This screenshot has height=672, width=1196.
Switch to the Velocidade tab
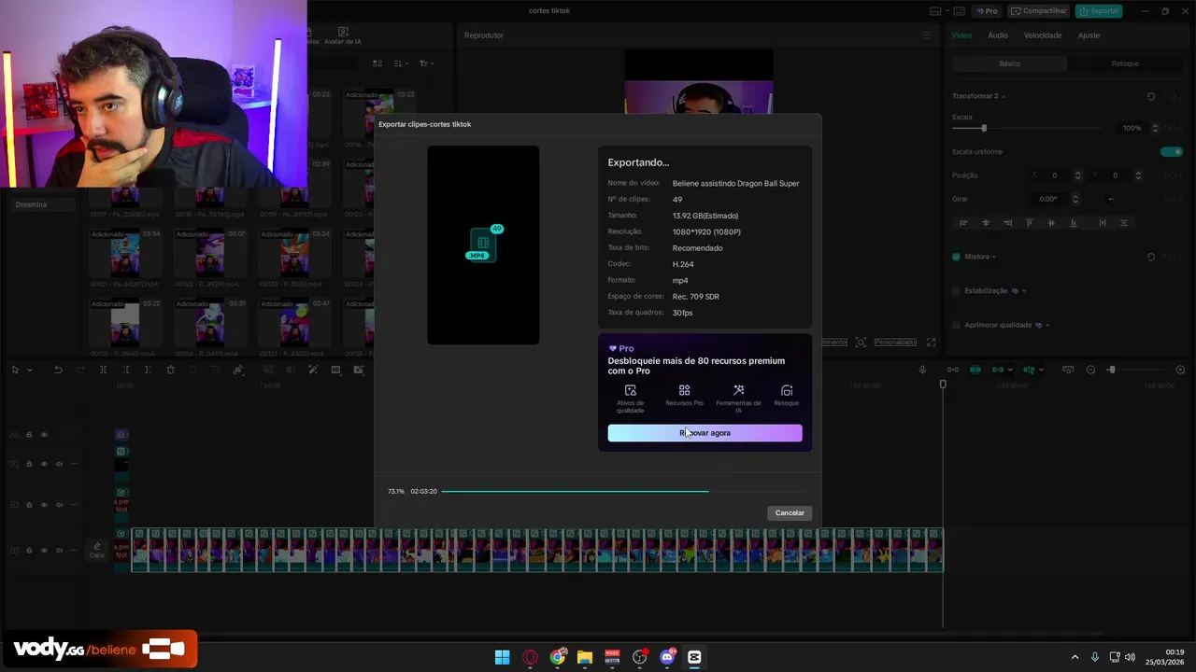point(1043,35)
